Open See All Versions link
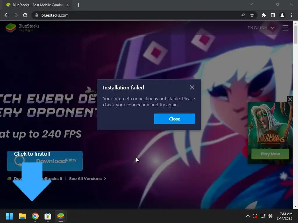Viewport: 298px width, 223px height. 88,179
